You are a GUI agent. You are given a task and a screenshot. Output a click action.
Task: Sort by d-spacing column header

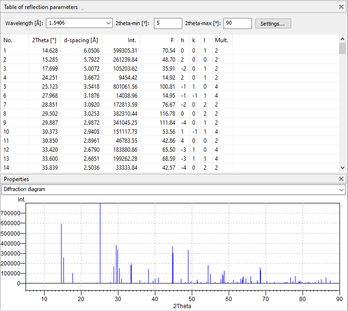click(80, 40)
